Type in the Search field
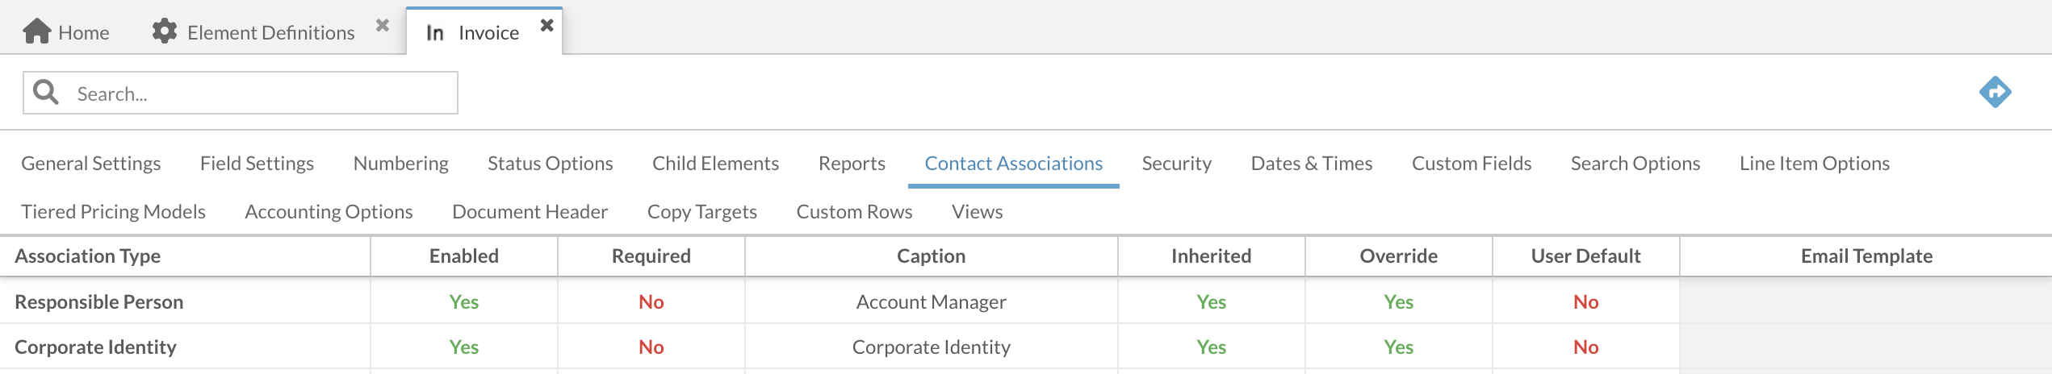2052x374 pixels. 258,93
